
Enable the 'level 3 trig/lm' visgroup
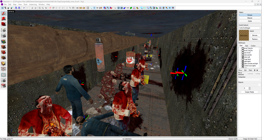(243, 48)
